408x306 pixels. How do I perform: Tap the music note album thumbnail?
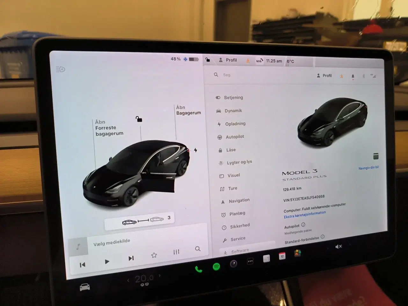click(78, 247)
